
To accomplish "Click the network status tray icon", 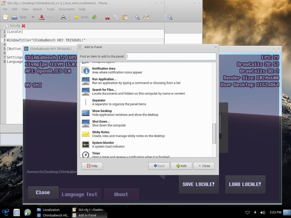I will 247,212.
